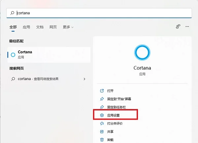Switch to the 应用 filter tab

[26, 27]
